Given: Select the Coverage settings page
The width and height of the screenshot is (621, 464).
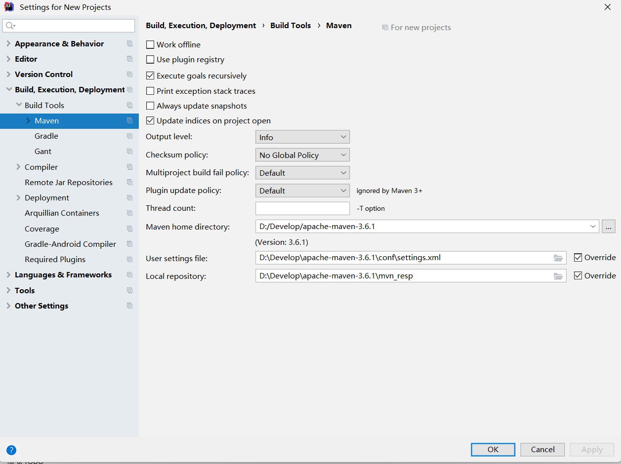Looking at the screenshot, I should pos(42,229).
